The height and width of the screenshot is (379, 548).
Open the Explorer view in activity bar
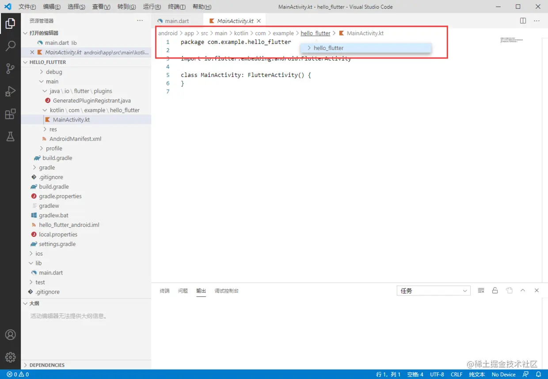coord(10,23)
